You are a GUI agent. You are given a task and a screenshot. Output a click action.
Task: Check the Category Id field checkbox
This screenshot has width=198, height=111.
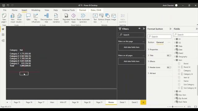(179, 74)
